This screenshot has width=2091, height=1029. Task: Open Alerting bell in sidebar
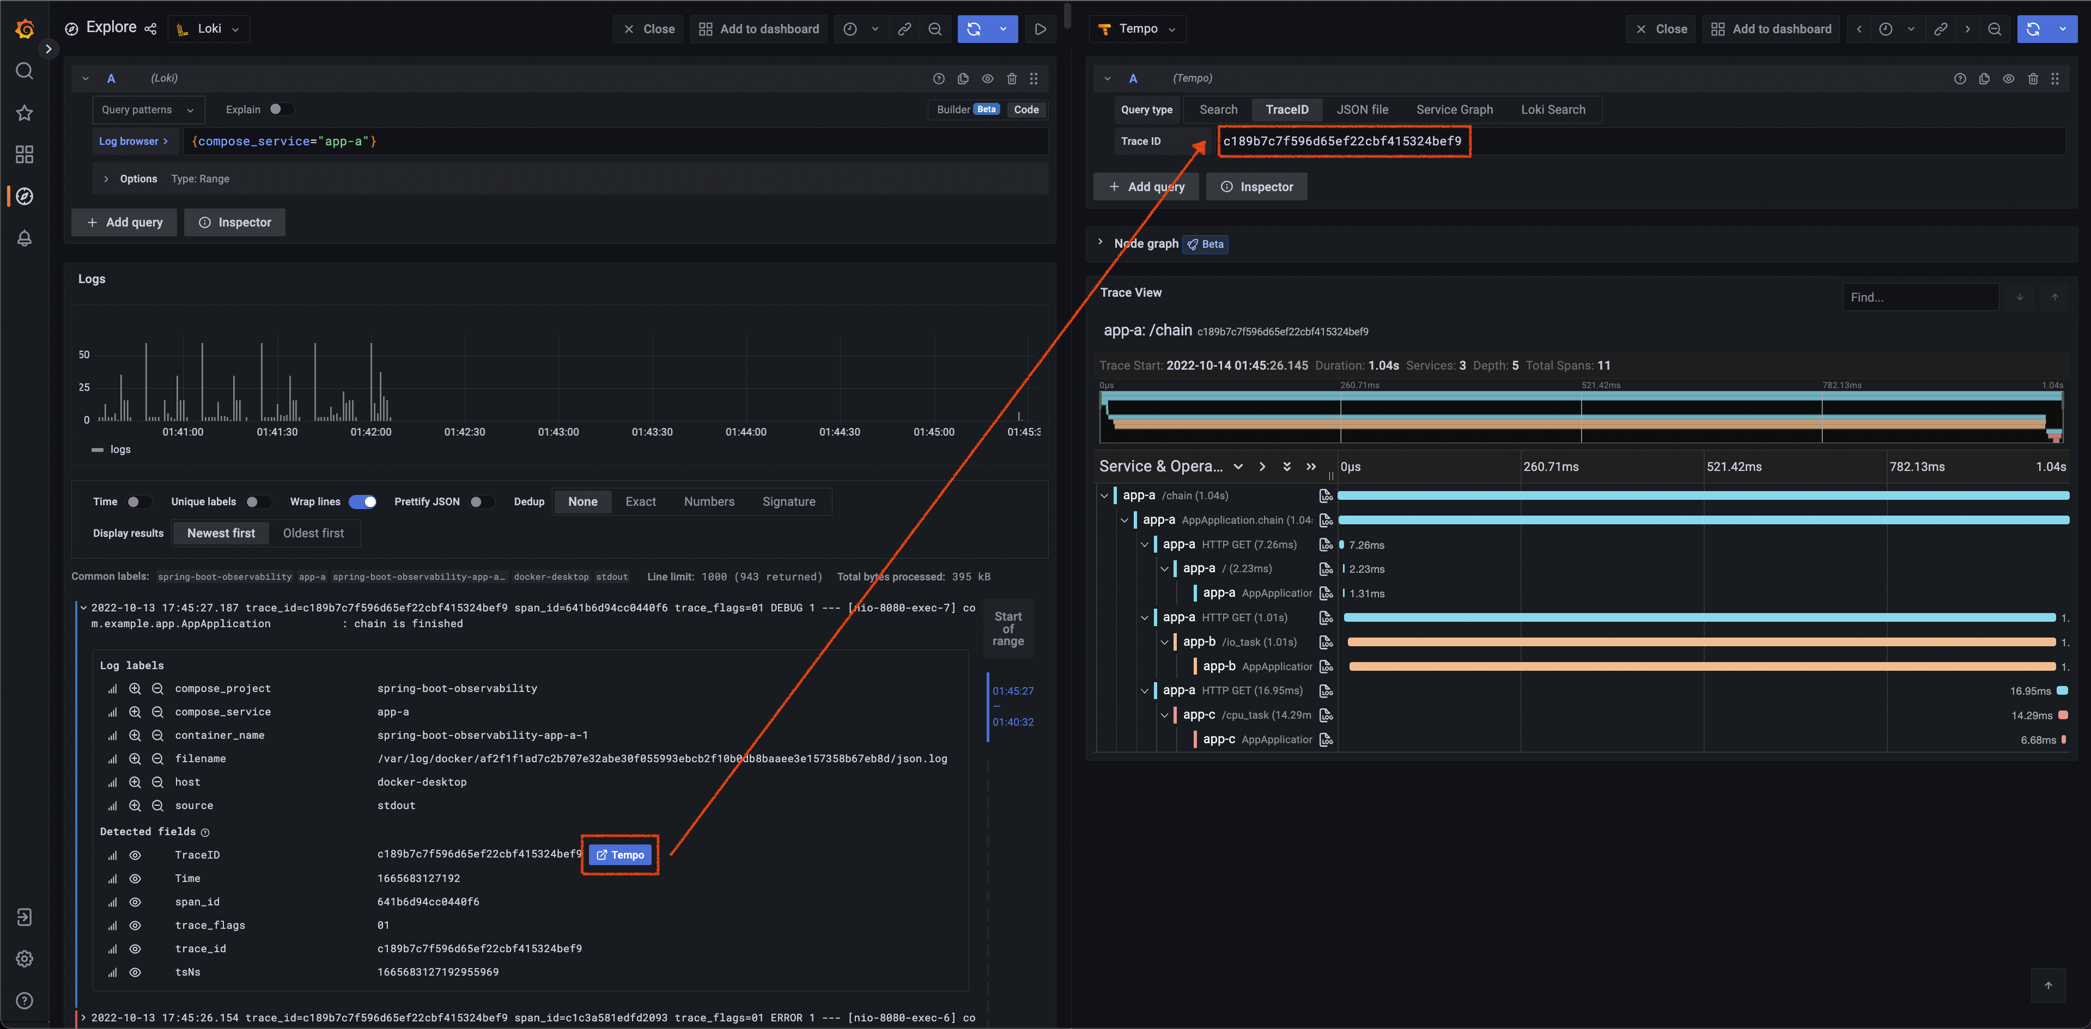[x=25, y=237]
